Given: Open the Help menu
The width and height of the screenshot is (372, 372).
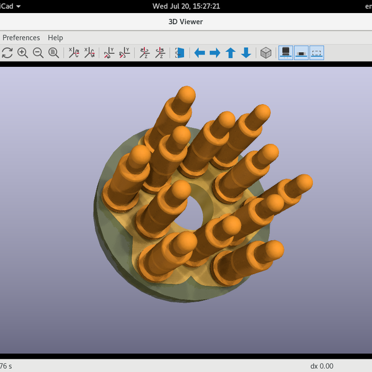Looking at the screenshot, I should (x=55, y=38).
